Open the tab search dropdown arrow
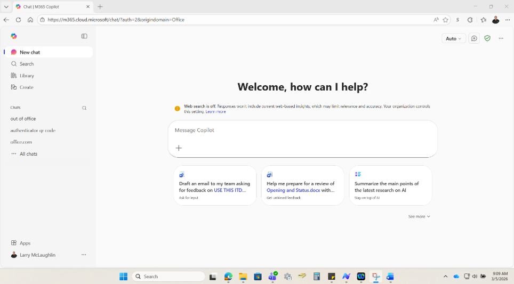This screenshot has height=284, width=514. (x=6, y=6)
